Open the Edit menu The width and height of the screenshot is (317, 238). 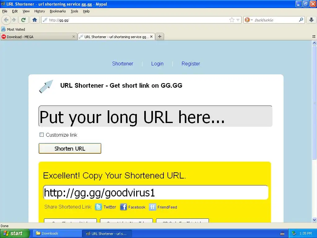click(x=15, y=11)
